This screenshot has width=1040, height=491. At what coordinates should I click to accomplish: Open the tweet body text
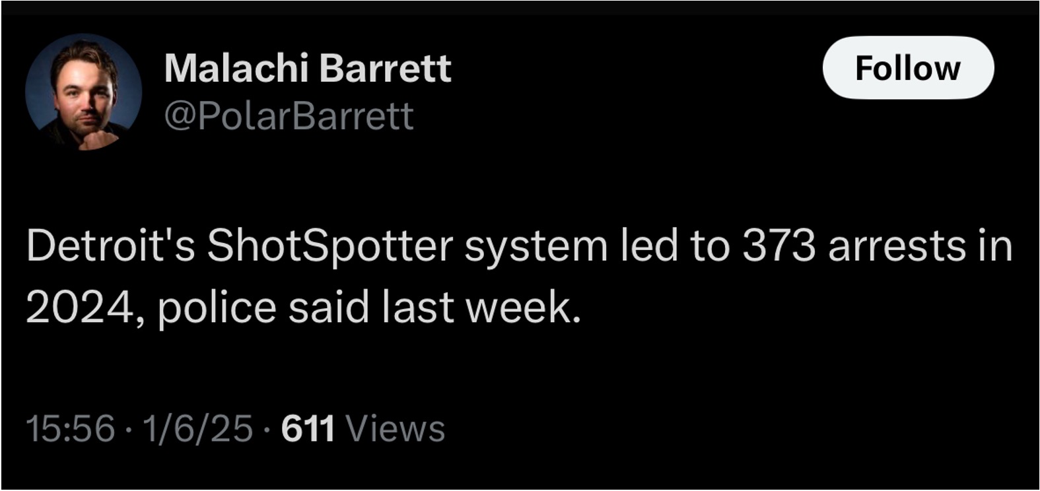tap(519, 277)
